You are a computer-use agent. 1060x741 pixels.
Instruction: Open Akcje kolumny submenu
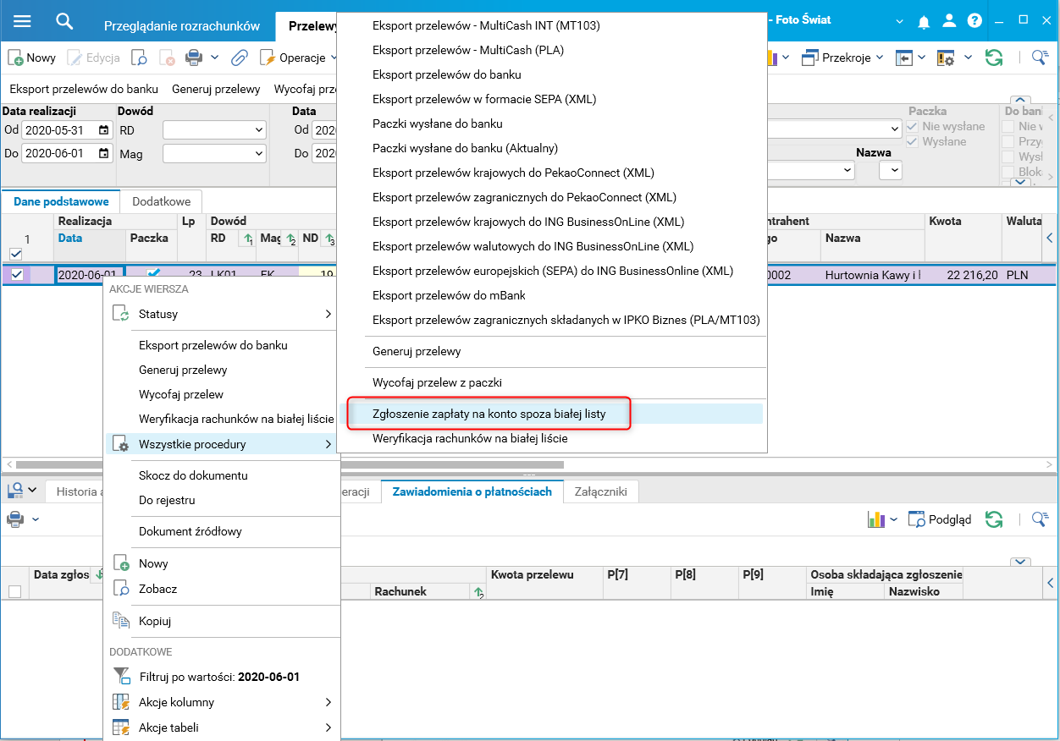[x=221, y=702]
